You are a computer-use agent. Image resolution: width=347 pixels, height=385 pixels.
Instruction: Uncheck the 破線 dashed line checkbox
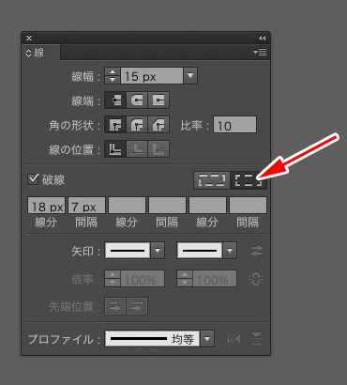pos(33,179)
